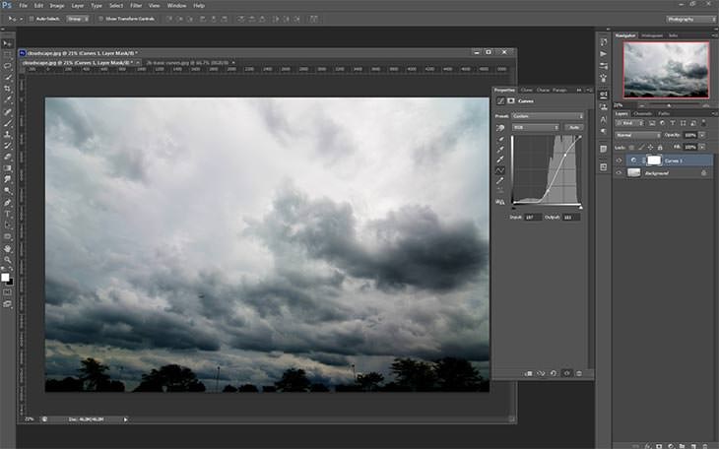Viewport: 719px width, 449px height.
Task: Open the Fill slider arrow
Action: pos(702,148)
